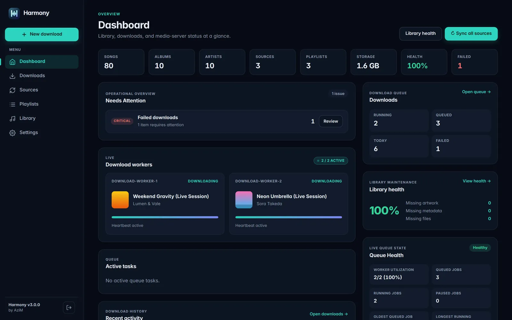Click the Sources 3 stat card
The width and height of the screenshot is (512, 320).
273,62
